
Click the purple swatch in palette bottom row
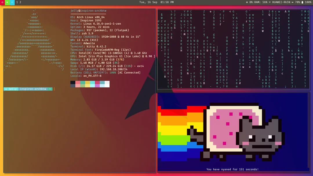[x=97, y=86]
